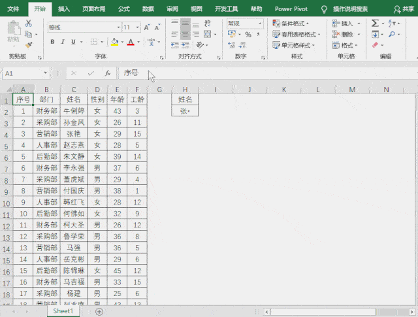Switch to Power Pivot tab
418x317 pixels.
click(291, 8)
